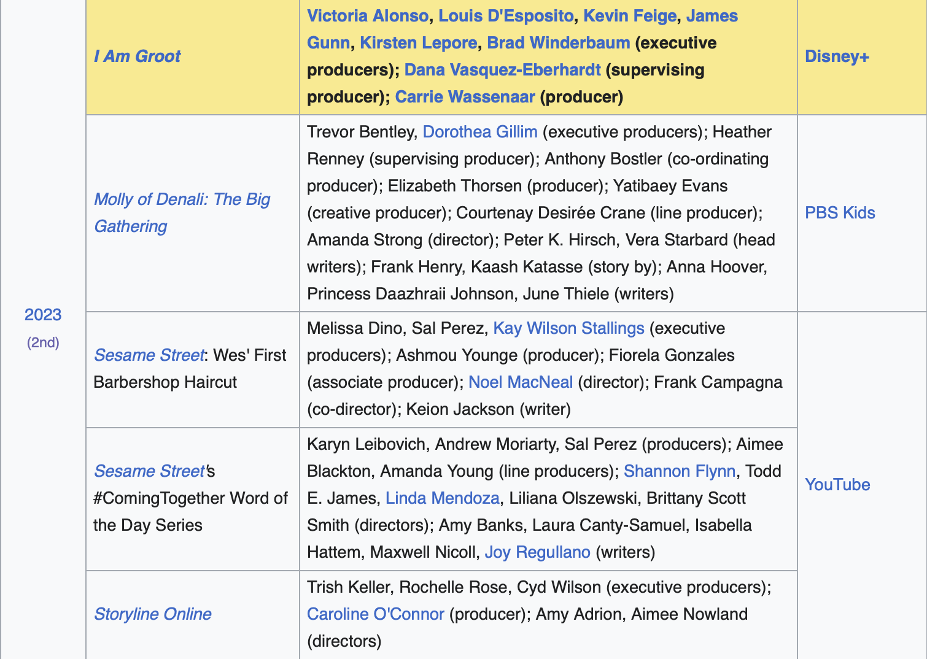Open Sesame Street link in #ComingTogether row
This screenshot has height=659, width=927.
point(149,471)
